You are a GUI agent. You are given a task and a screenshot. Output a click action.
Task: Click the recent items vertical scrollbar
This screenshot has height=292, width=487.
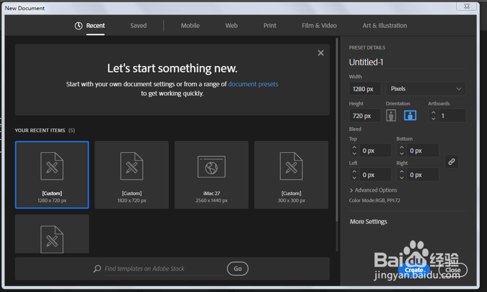pyautogui.click(x=337, y=130)
